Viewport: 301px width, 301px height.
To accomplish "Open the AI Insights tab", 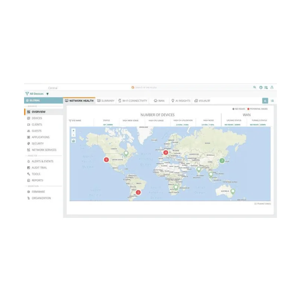I will 181,100.
